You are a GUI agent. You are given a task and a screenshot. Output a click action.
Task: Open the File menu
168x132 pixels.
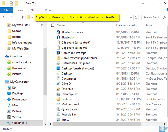click(x=6, y=10)
